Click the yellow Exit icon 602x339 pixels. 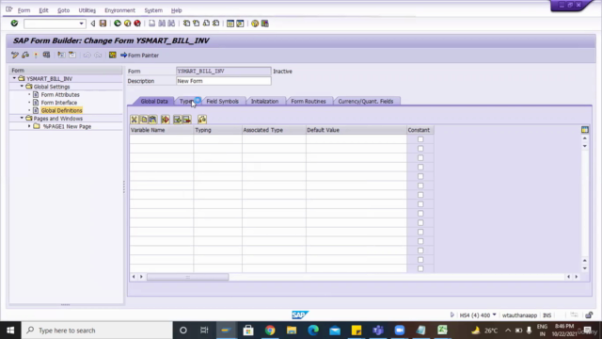pos(128,24)
